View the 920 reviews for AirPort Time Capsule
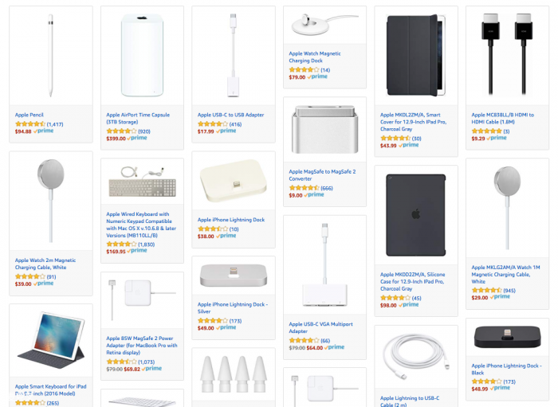Viewport: 558px width, 407px height. click(144, 131)
